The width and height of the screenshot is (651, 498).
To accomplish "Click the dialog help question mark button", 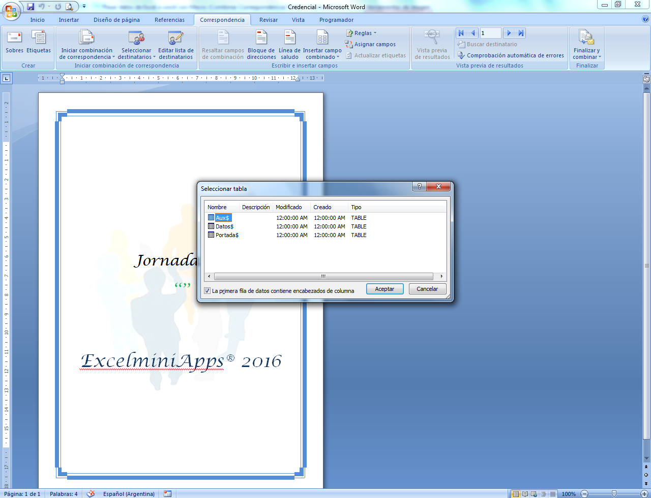I will [419, 186].
